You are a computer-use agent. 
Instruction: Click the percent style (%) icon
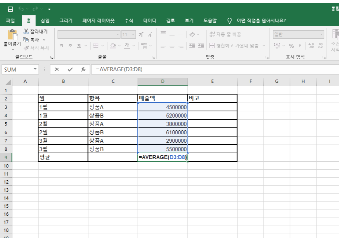291,46
